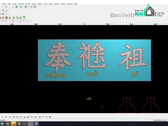The height and width of the screenshot is (126, 168).
Task: Click the gray shield icon in top toolbar
Action: tap(35, 7)
